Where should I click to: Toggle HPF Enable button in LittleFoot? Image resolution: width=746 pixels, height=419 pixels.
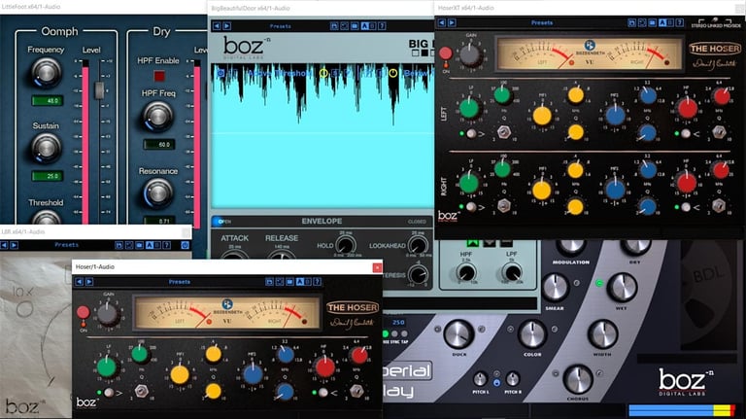pos(159,76)
